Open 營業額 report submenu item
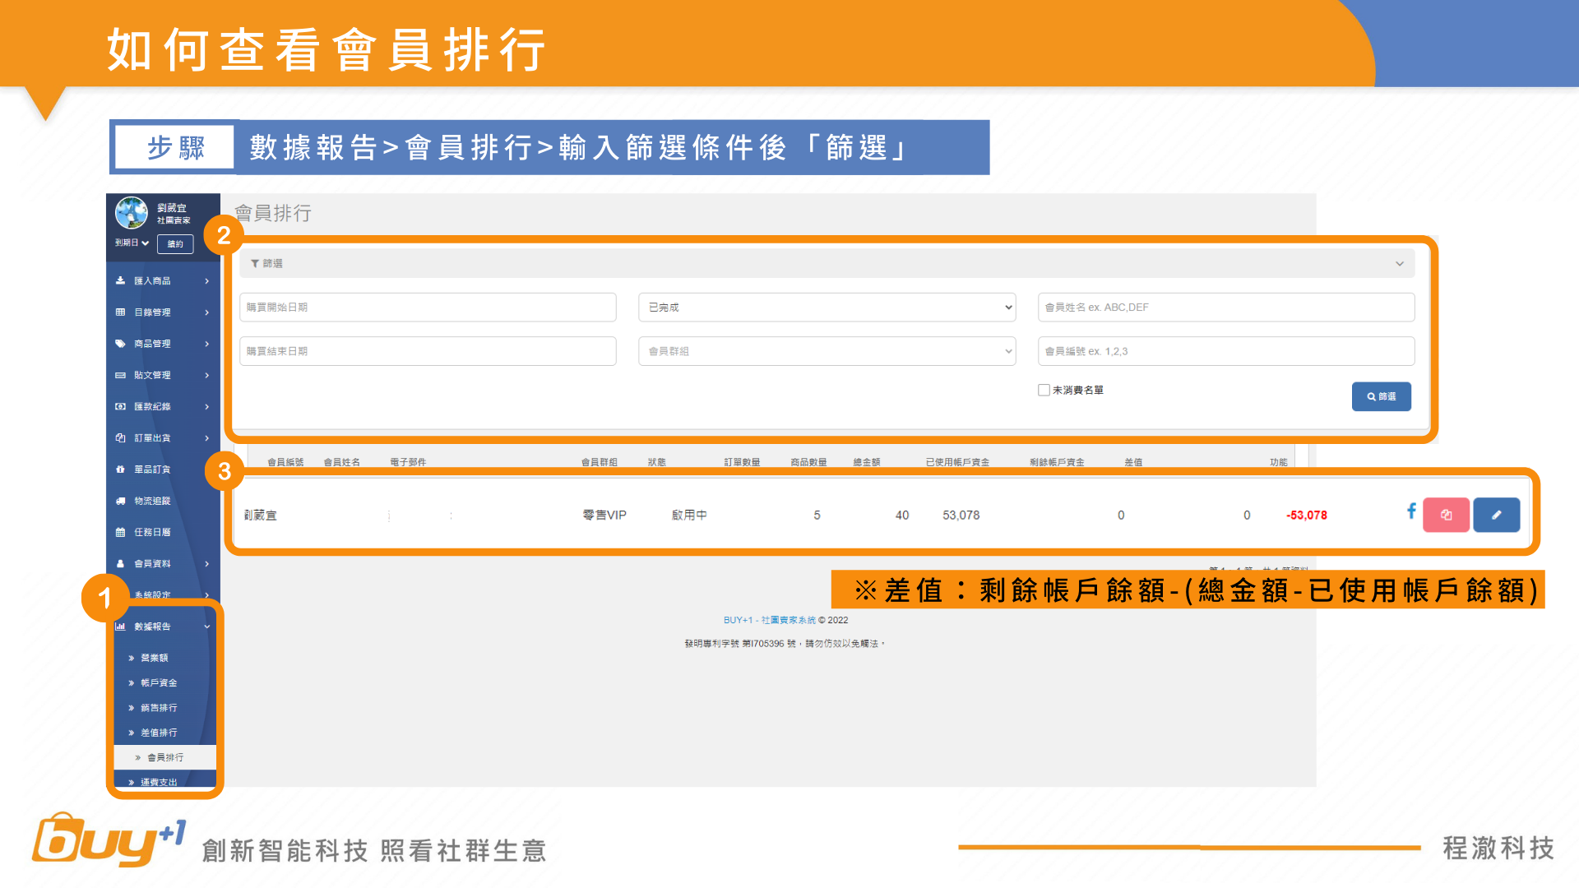 [x=154, y=658]
